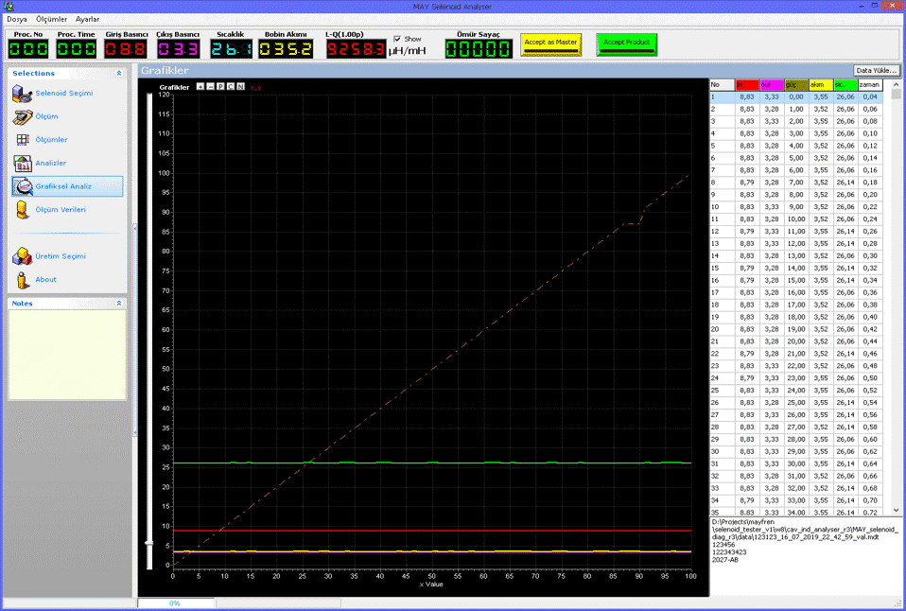Select the Grafiksel Analiz magnifier icon

click(x=23, y=186)
